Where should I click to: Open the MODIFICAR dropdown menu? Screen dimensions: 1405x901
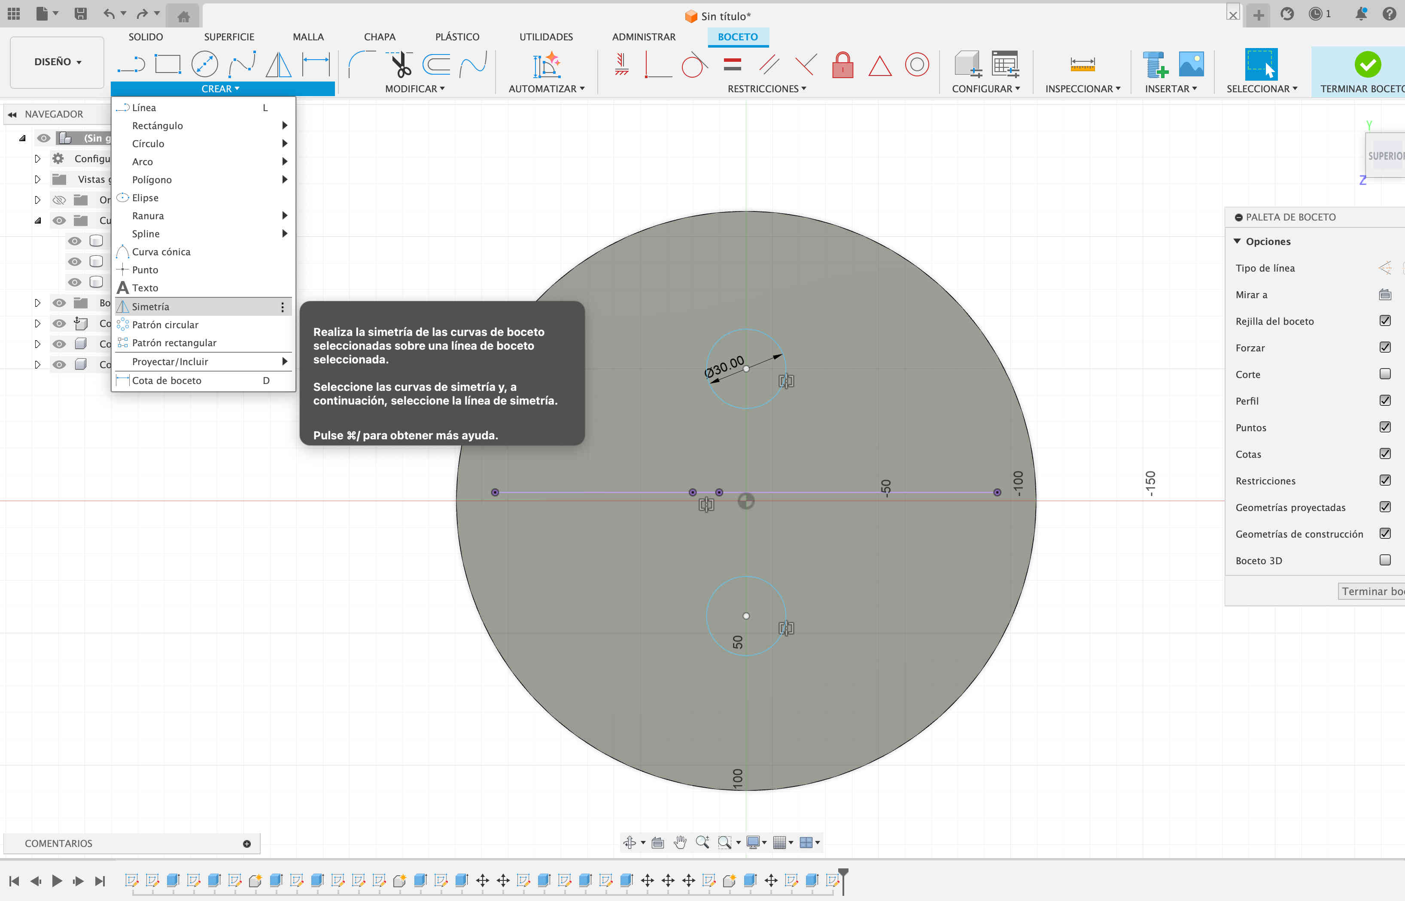[x=414, y=89]
